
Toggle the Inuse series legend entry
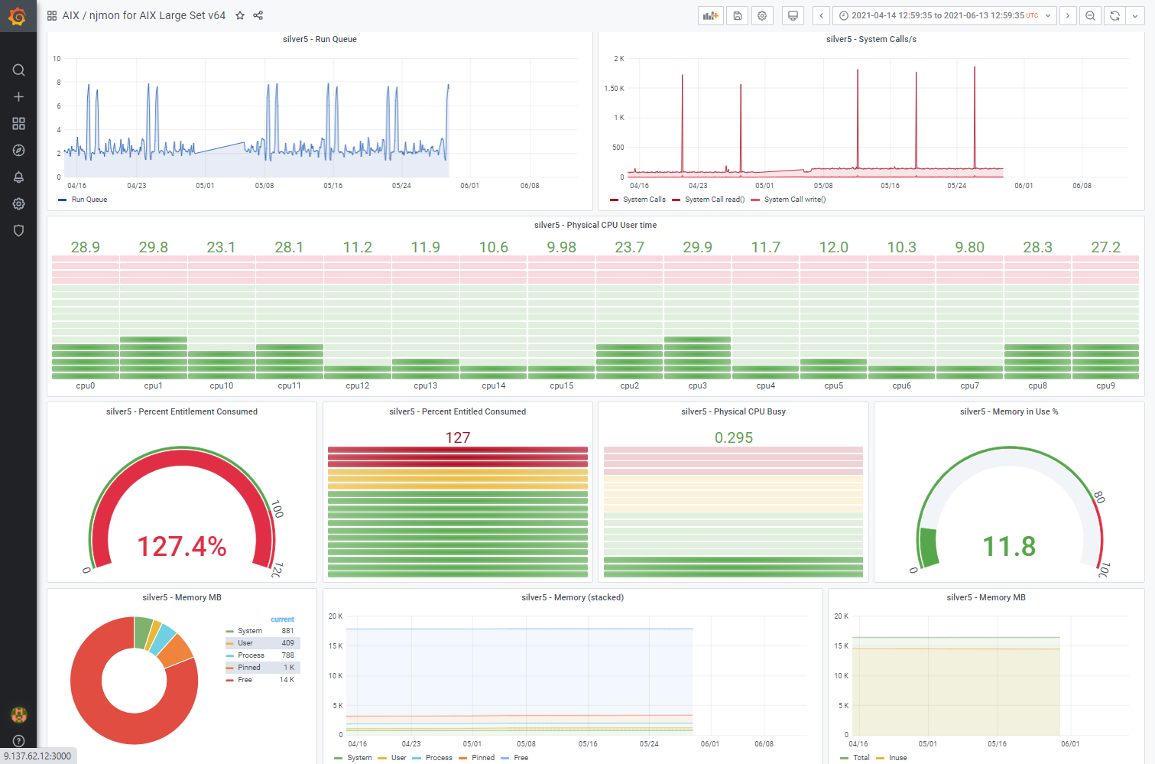pos(898,758)
